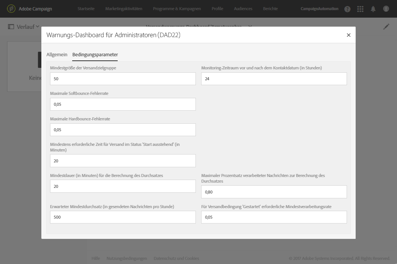Screen dimensions: 397x264
Task: Switch to the Allgemein tab
Action: (57, 54)
